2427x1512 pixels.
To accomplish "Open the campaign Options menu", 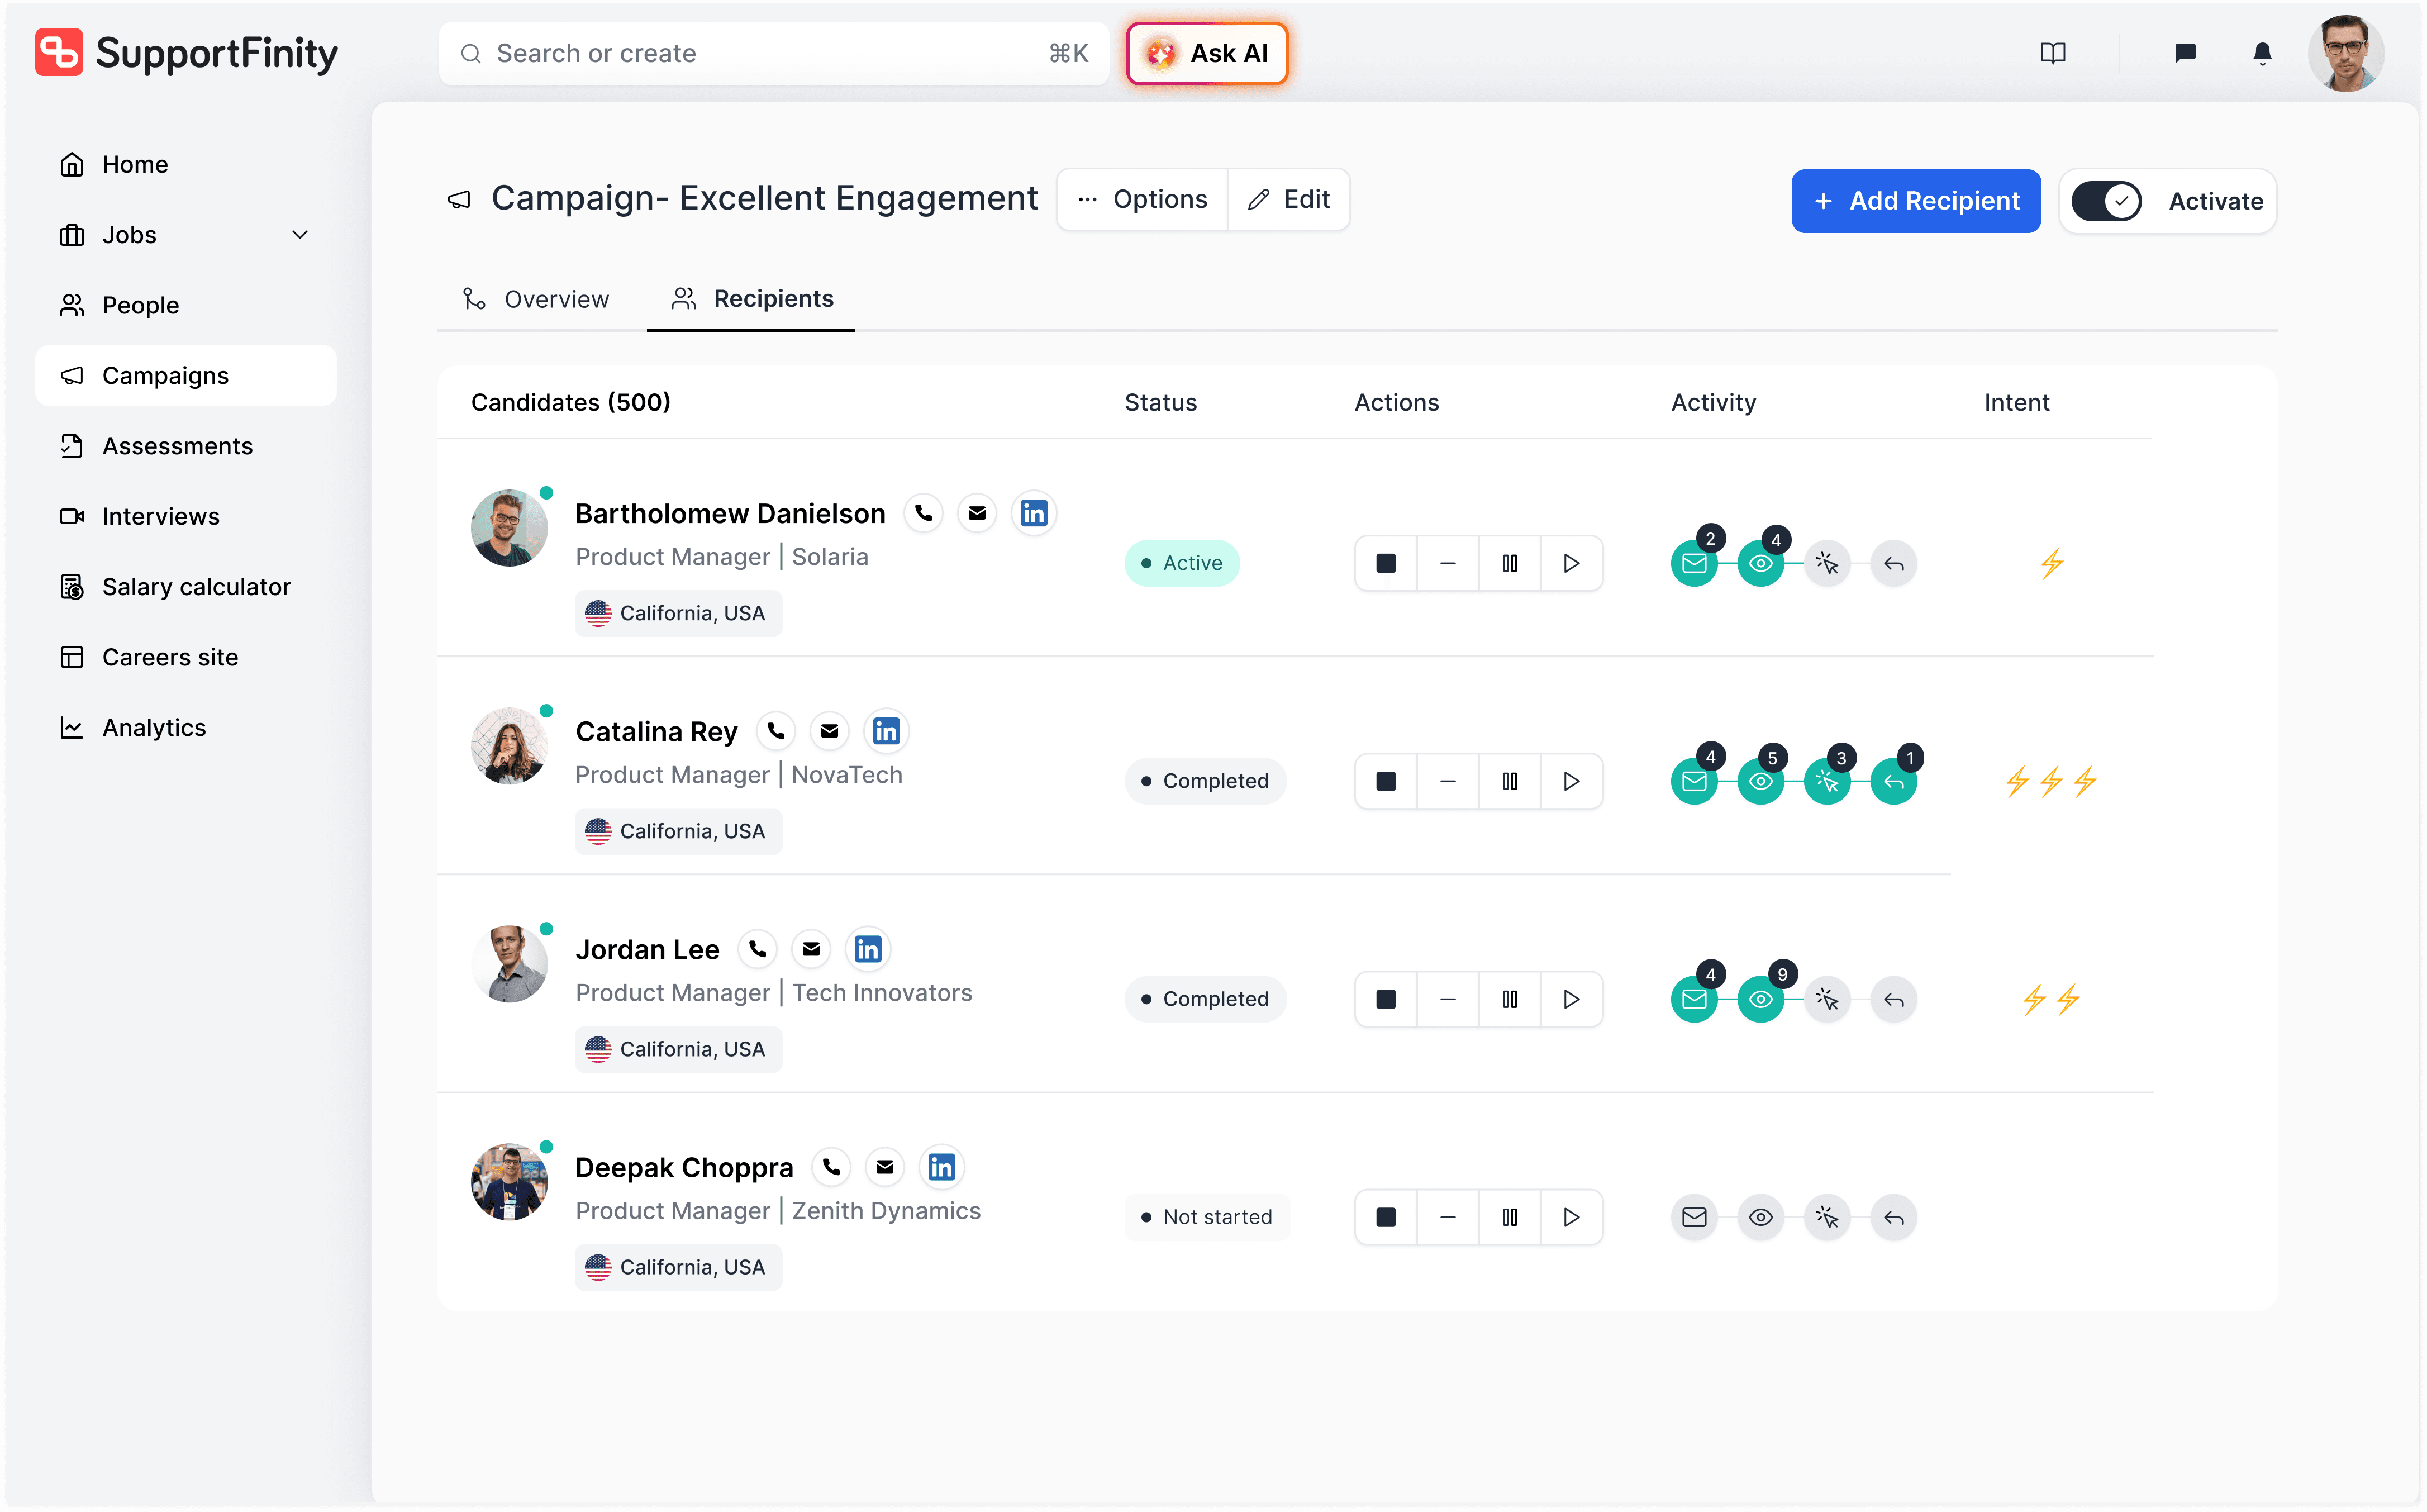I will (x=1141, y=198).
